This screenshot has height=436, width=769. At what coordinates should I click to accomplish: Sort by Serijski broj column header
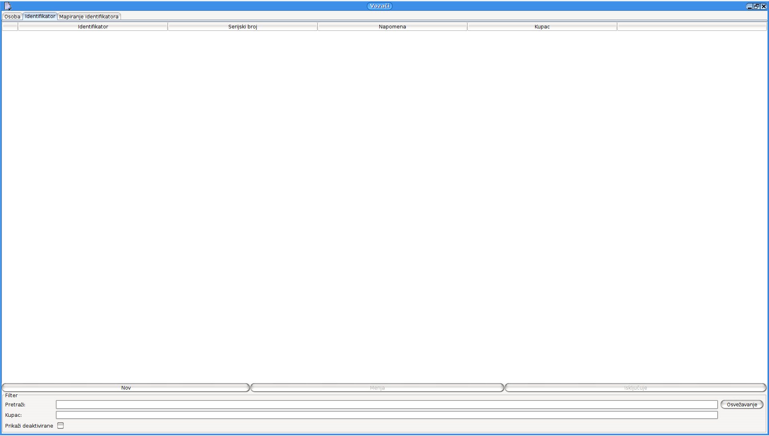[242, 26]
